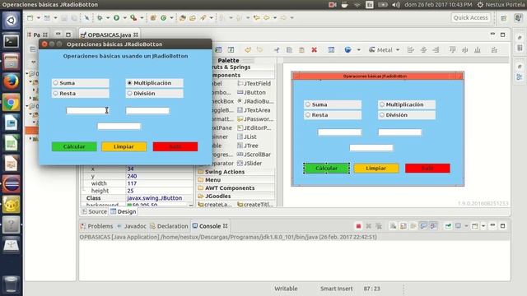Open Firefox from the Ubuntu launcher
Image resolution: width=527 pixels, height=296 pixels.
click(11, 81)
